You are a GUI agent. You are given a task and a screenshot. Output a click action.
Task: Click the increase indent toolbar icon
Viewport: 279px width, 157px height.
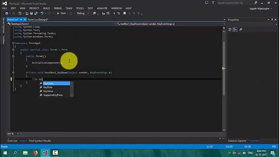coord(108,14)
